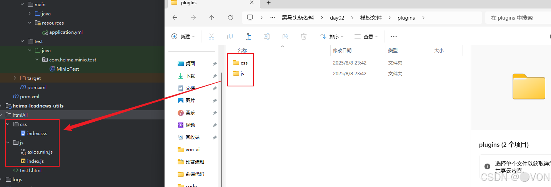Open 前端代码 folder in navigation pane

[x=191, y=174]
